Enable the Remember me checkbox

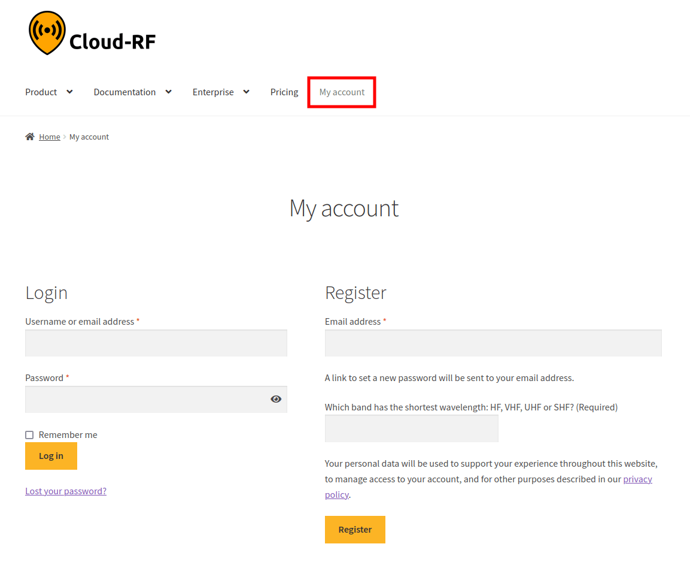point(29,434)
